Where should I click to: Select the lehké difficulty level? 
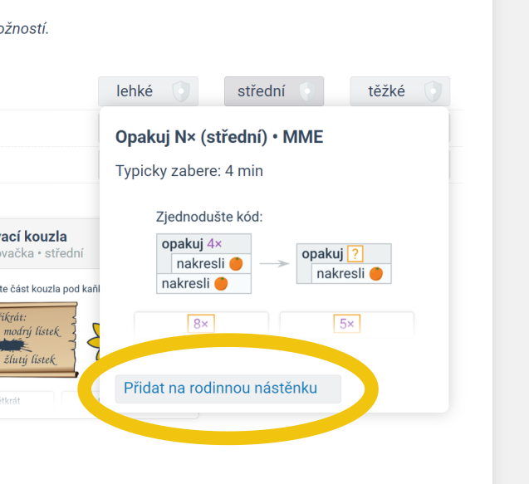(x=135, y=91)
